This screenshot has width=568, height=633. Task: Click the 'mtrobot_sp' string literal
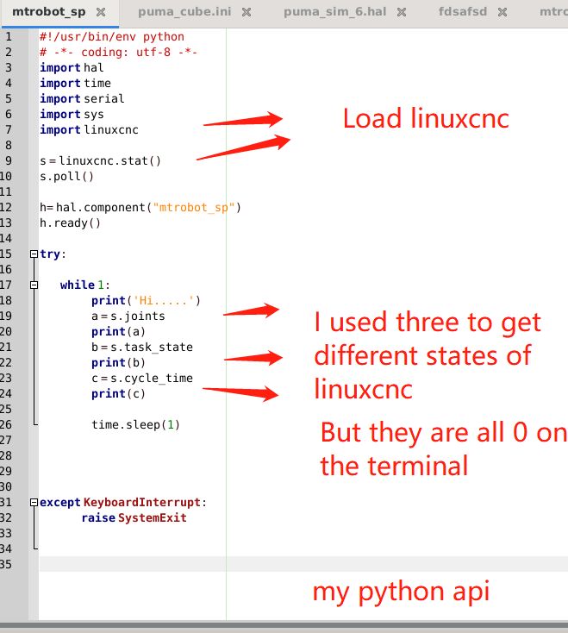(194, 208)
